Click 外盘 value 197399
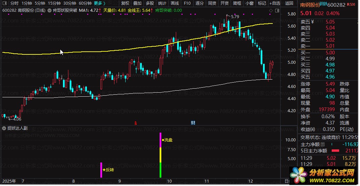The image size is (360, 186). click(x=327, y=109)
